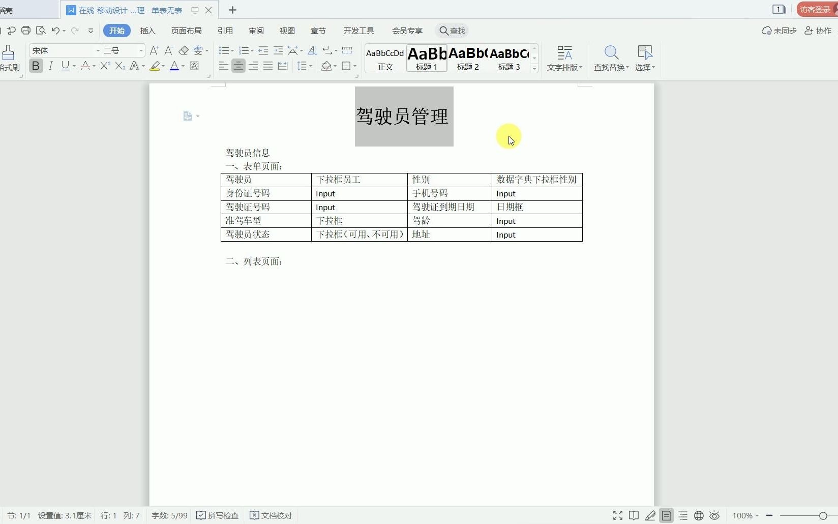Clear formatting with eraser icon
This screenshot has width=838, height=524.
[184, 50]
